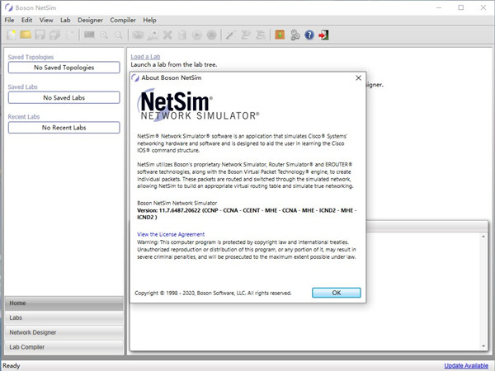Click the Saved Labs heading
495x371 pixels.
(x=23, y=87)
